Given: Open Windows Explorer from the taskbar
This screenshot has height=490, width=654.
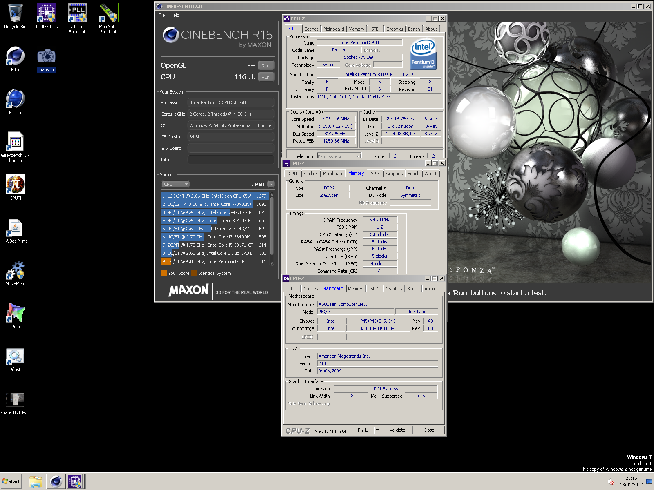Looking at the screenshot, I should (36, 481).
